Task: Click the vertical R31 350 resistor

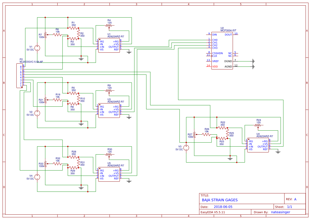Action: click(78, 162)
